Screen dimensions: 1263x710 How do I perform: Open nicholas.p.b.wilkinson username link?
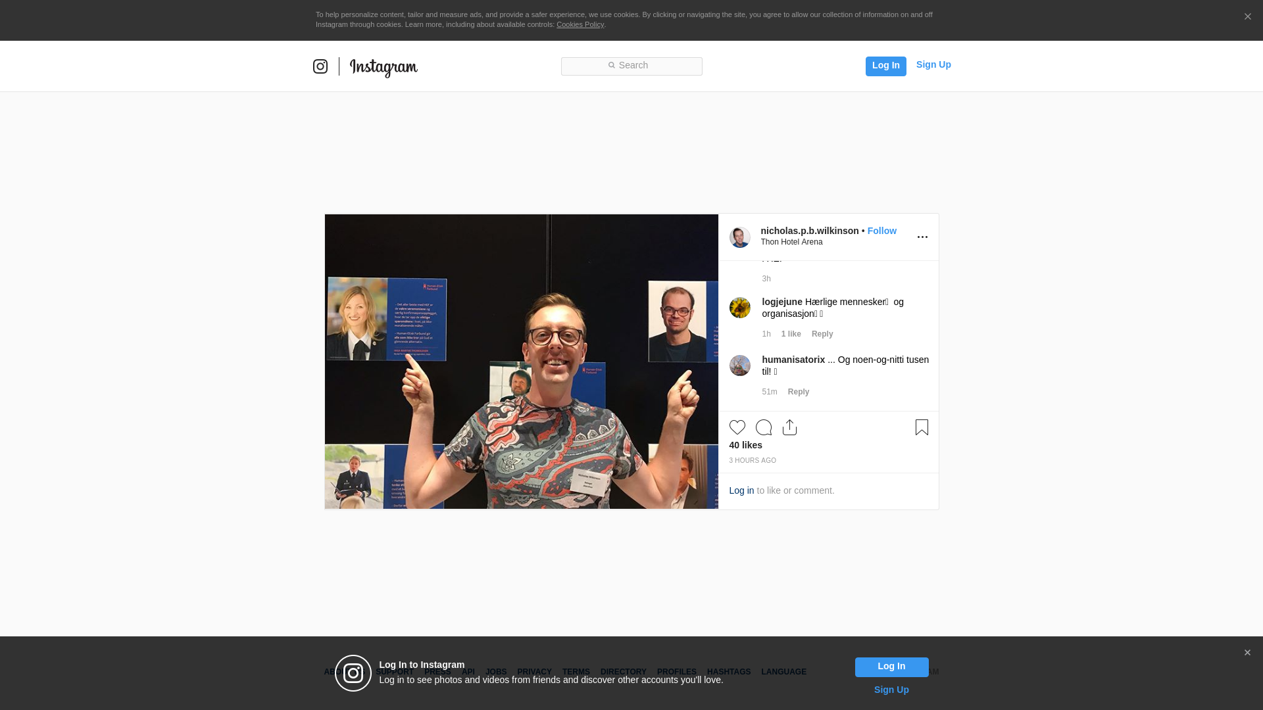coord(810,231)
